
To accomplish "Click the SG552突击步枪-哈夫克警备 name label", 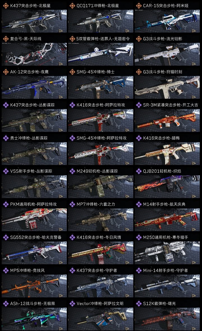I will pos(36,237).
